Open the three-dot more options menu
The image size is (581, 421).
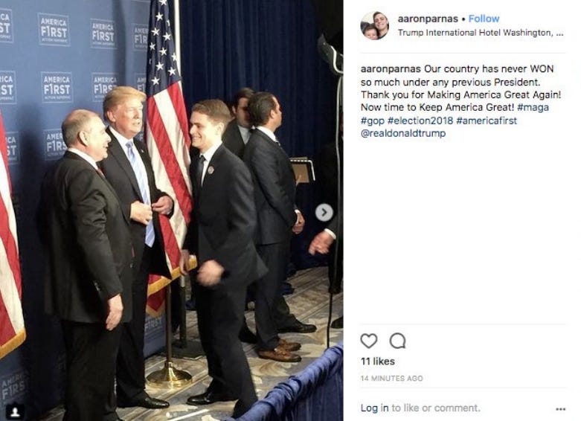(561, 409)
